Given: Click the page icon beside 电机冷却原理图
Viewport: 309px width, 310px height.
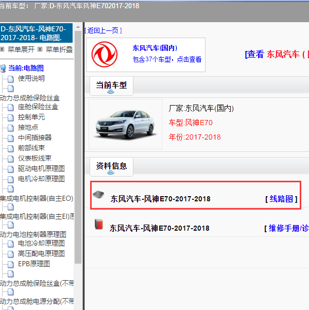Looking at the screenshot, I should click(11, 179).
